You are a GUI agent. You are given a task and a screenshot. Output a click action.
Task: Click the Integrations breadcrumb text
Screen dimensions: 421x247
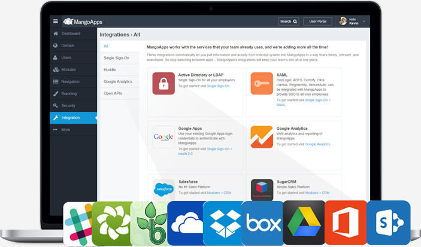pos(114,35)
